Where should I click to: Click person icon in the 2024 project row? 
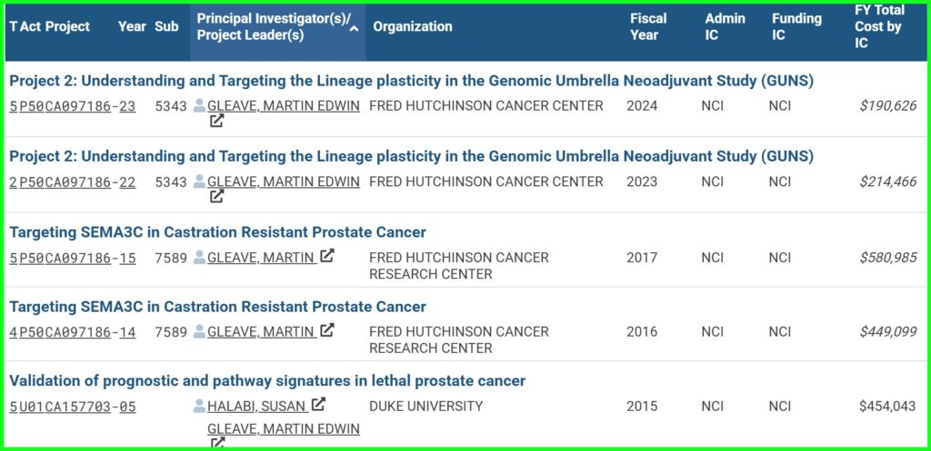click(x=199, y=106)
